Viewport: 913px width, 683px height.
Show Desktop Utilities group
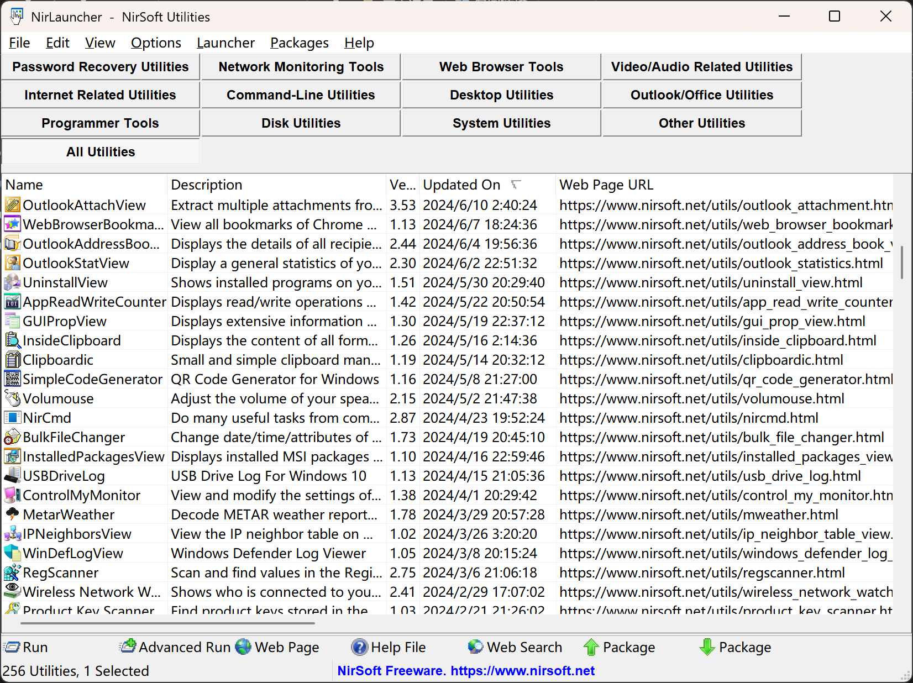pos(501,95)
